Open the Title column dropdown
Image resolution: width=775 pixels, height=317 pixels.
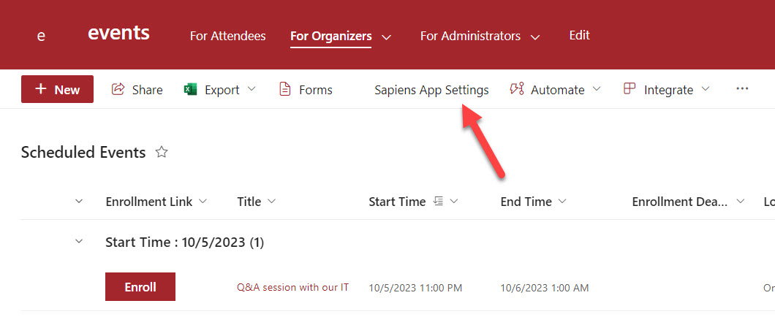272,202
